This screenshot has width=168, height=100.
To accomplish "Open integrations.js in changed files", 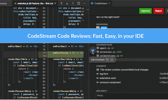I will (109, 56).
